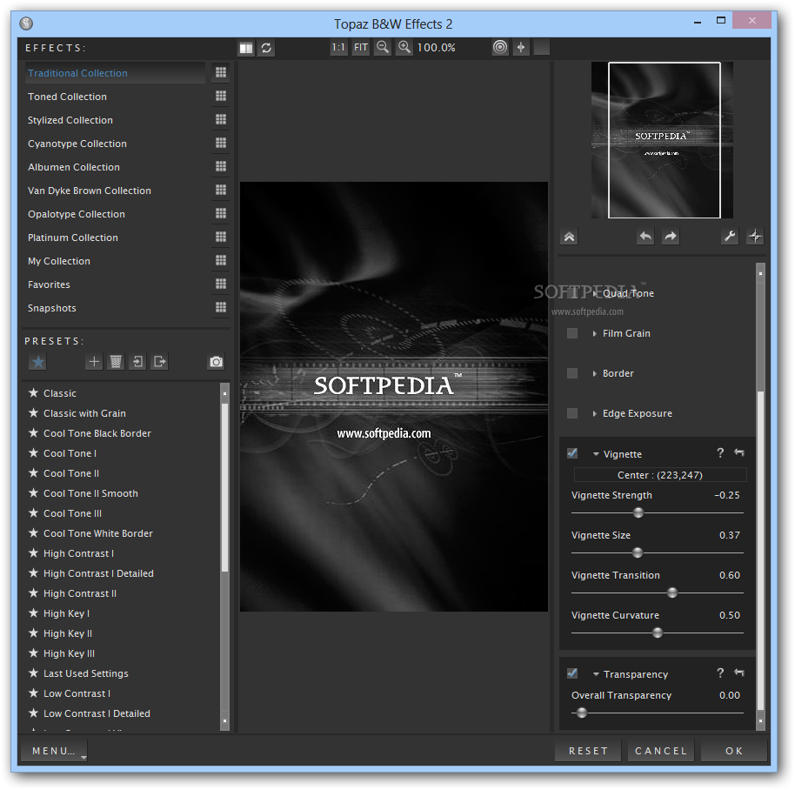Click the crosshair icon beside the wrench

(x=755, y=237)
